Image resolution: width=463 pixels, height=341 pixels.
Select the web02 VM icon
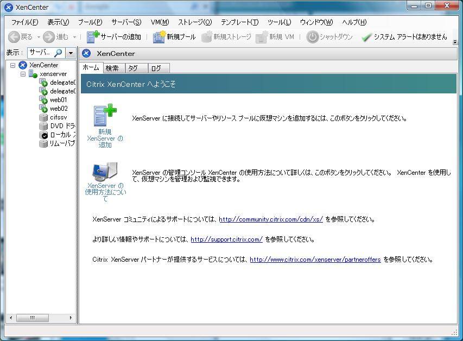(x=43, y=109)
